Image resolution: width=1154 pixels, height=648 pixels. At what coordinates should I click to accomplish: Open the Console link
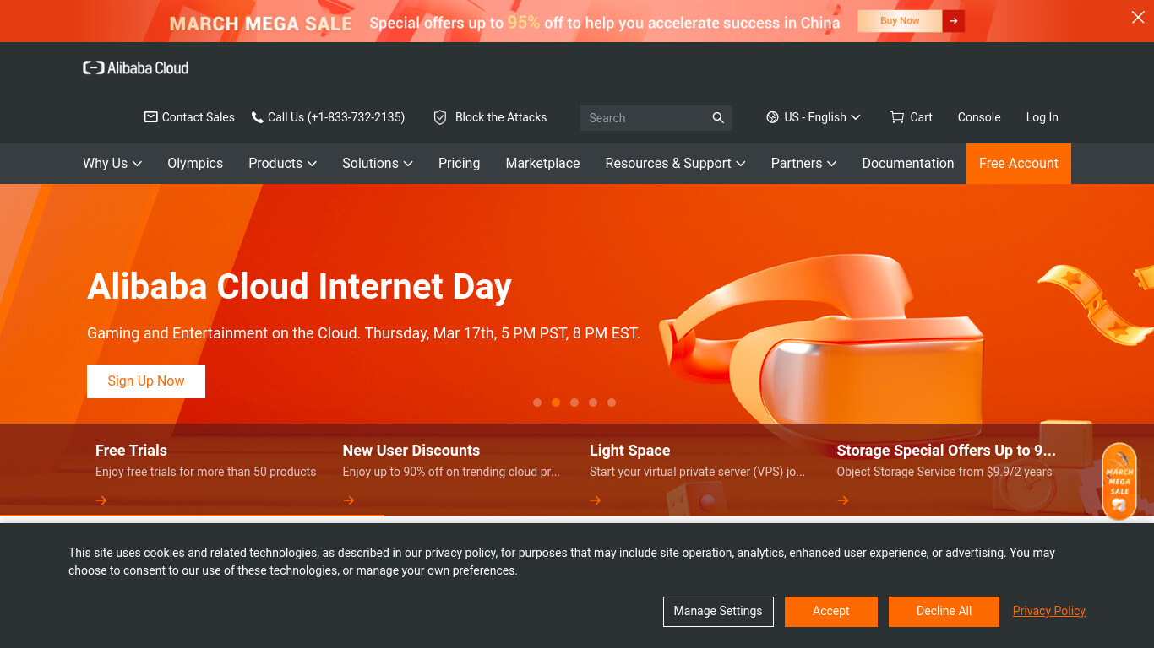[979, 117]
